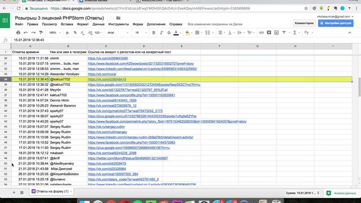
Task: Select cell with Alexander Vorobyev
Action: pos(68,74)
